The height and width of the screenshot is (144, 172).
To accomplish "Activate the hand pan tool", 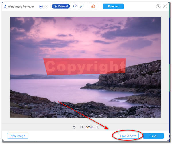I will click(x=74, y=127).
